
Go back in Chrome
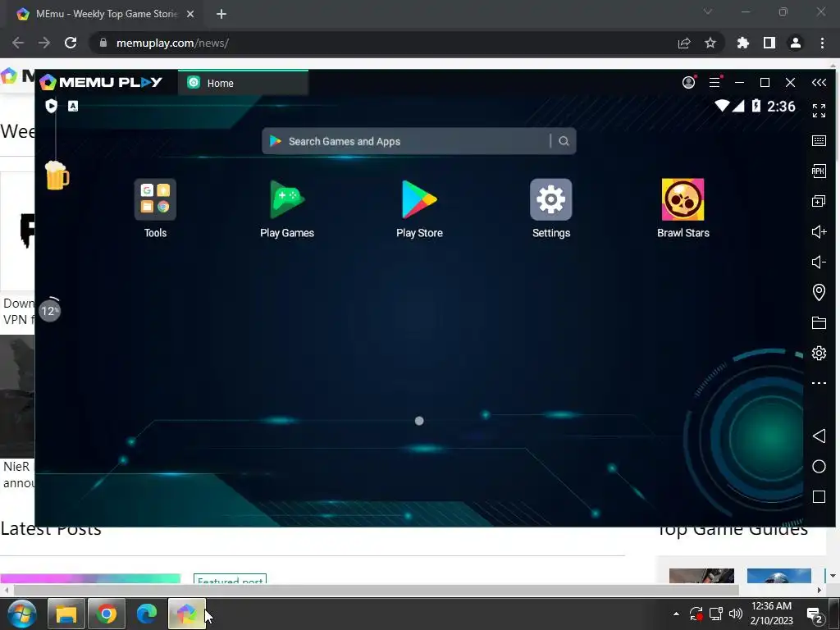[18, 43]
